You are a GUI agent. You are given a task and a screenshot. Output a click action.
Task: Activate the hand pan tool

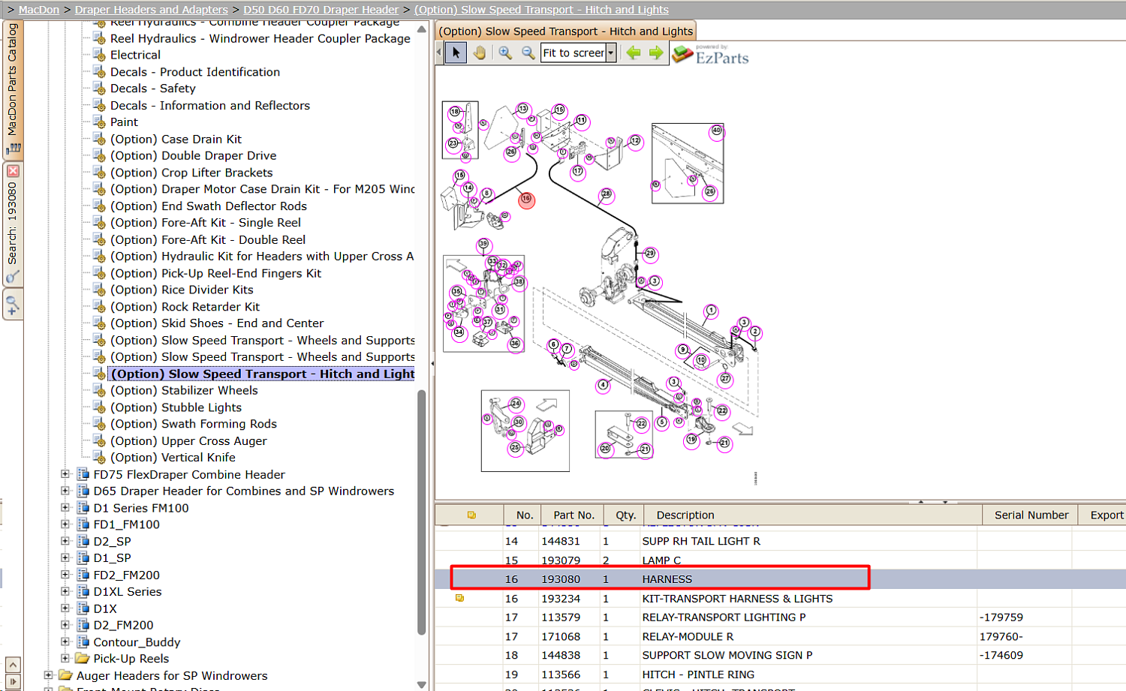[480, 53]
